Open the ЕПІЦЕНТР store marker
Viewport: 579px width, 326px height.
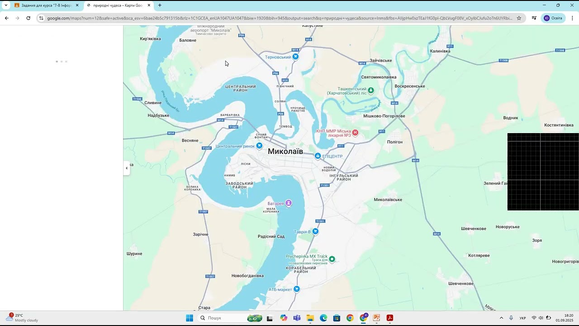pyautogui.click(x=318, y=156)
